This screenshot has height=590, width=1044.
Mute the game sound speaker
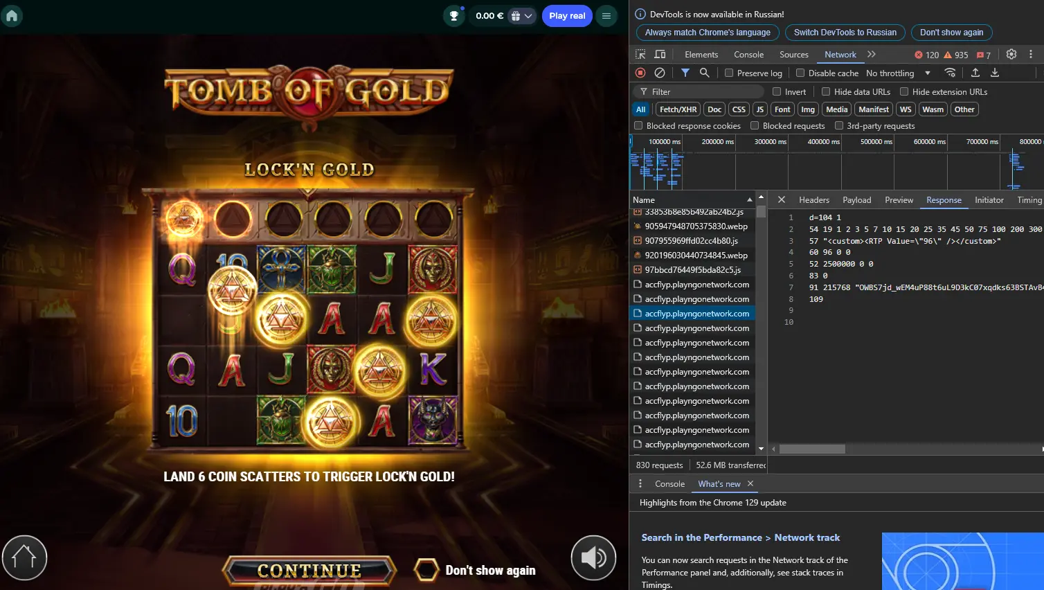[x=593, y=557]
